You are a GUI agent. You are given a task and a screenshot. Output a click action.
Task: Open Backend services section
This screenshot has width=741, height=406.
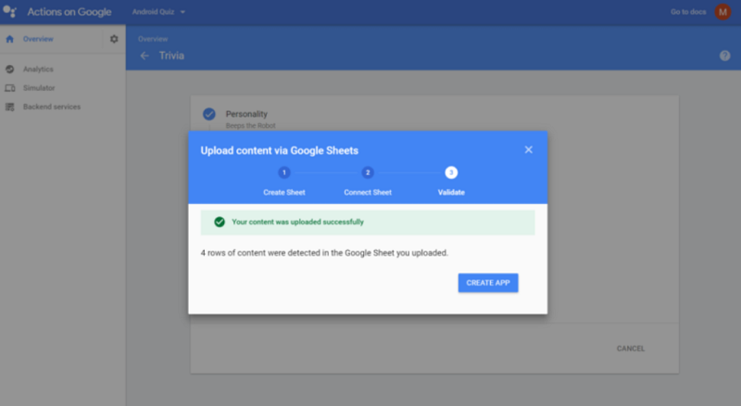tap(52, 107)
